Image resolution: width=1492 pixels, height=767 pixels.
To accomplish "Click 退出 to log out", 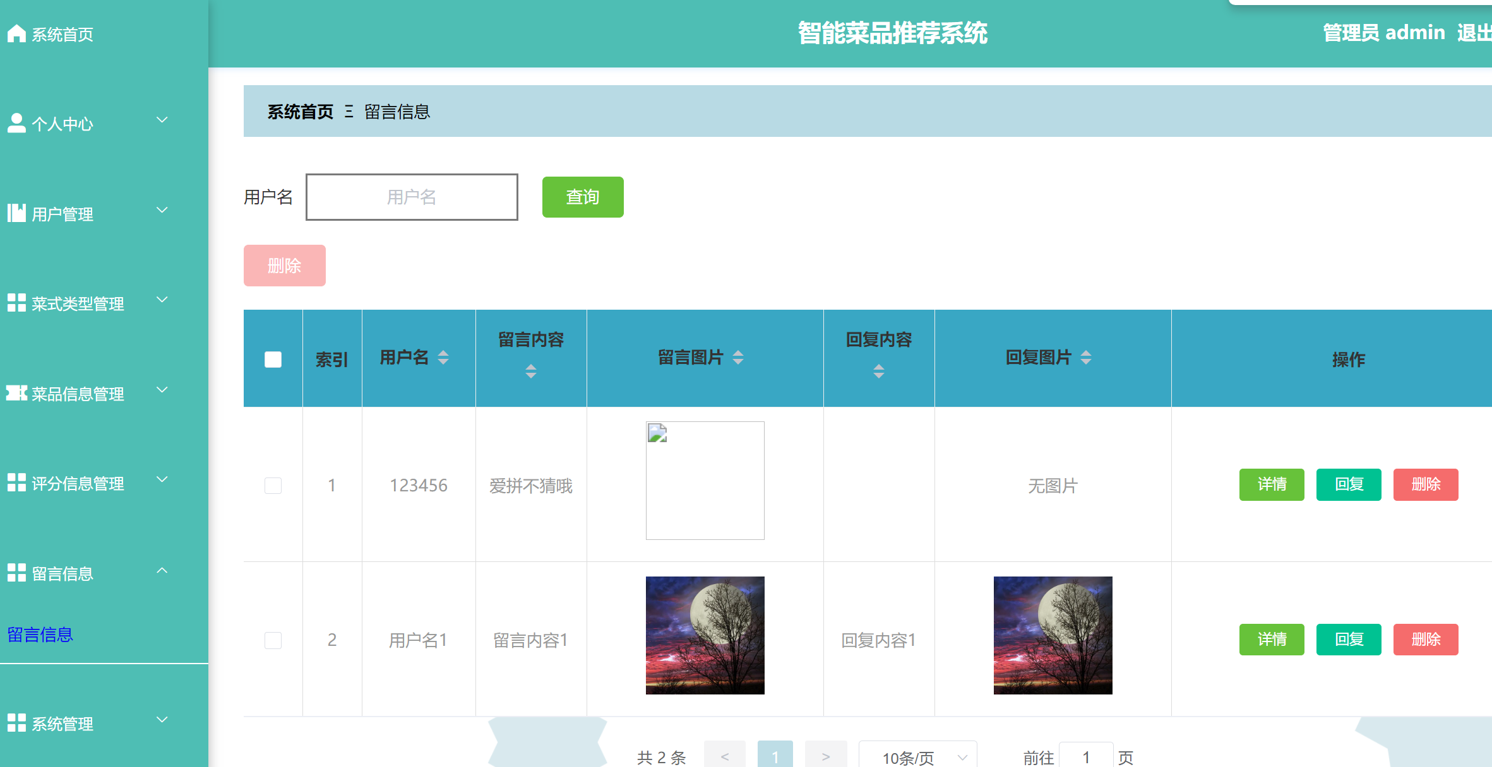I will coord(1474,33).
